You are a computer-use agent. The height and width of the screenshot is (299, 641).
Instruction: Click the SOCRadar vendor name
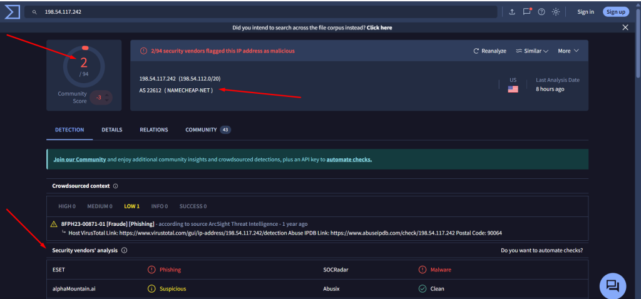(x=335, y=270)
